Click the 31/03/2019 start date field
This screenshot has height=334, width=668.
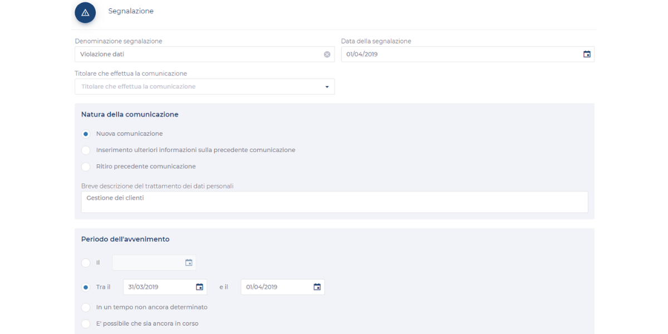coord(159,287)
